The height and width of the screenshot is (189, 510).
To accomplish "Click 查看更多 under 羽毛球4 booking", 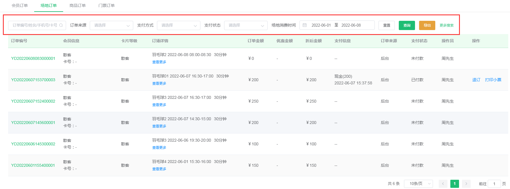I will pos(159,169).
